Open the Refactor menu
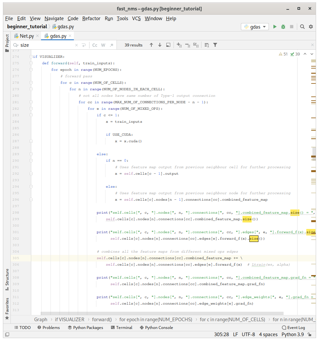The width and height of the screenshot is (319, 341). (x=91, y=19)
